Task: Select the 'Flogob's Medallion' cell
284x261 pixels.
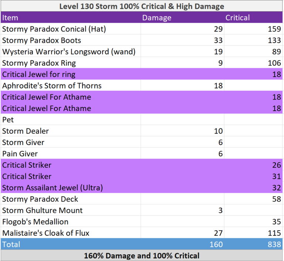Action: pos(71,222)
